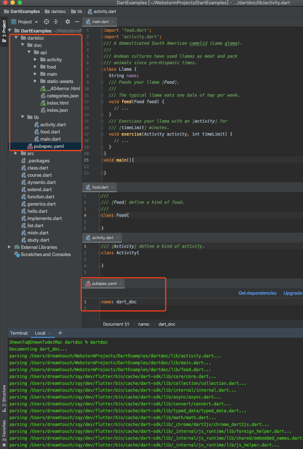Open the Project view dropdown

point(25,22)
